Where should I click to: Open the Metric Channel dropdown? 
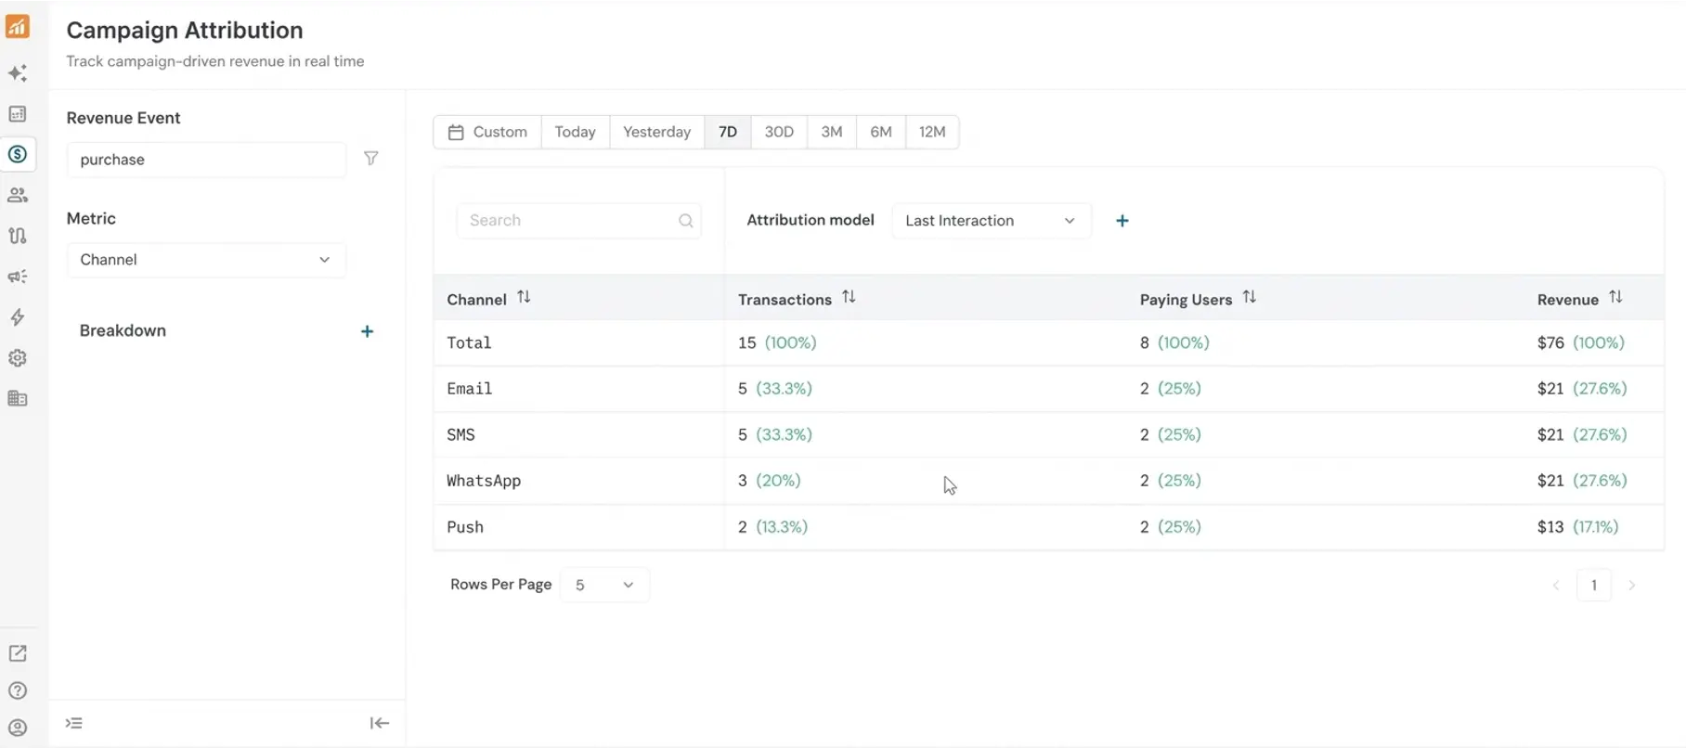pos(205,260)
